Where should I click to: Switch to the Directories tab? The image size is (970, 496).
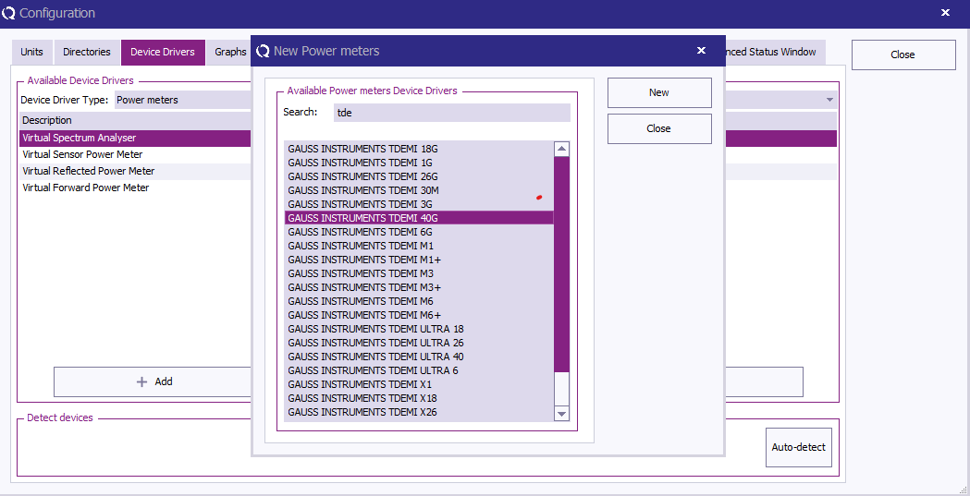[x=87, y=53]
